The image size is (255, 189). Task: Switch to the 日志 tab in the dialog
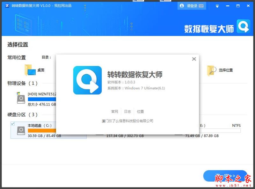(127, 111)
